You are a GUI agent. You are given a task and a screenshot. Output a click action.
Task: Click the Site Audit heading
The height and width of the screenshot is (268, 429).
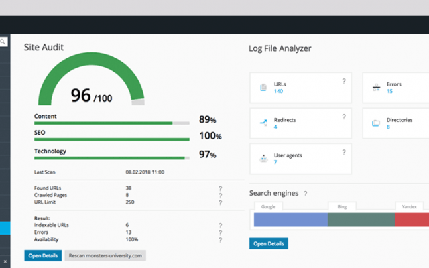(x=44, y=47)
